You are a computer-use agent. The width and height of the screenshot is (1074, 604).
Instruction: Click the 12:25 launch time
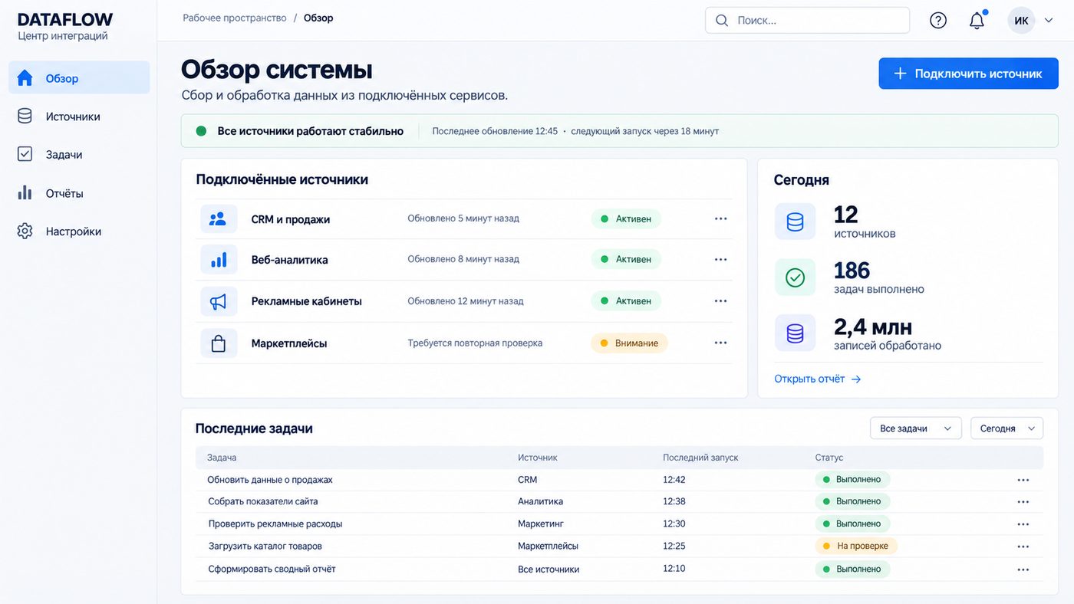[x=674, y=546]
